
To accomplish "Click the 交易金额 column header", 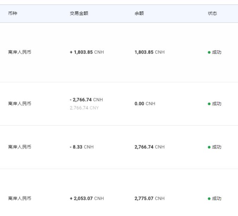I will tap(79, 13).
